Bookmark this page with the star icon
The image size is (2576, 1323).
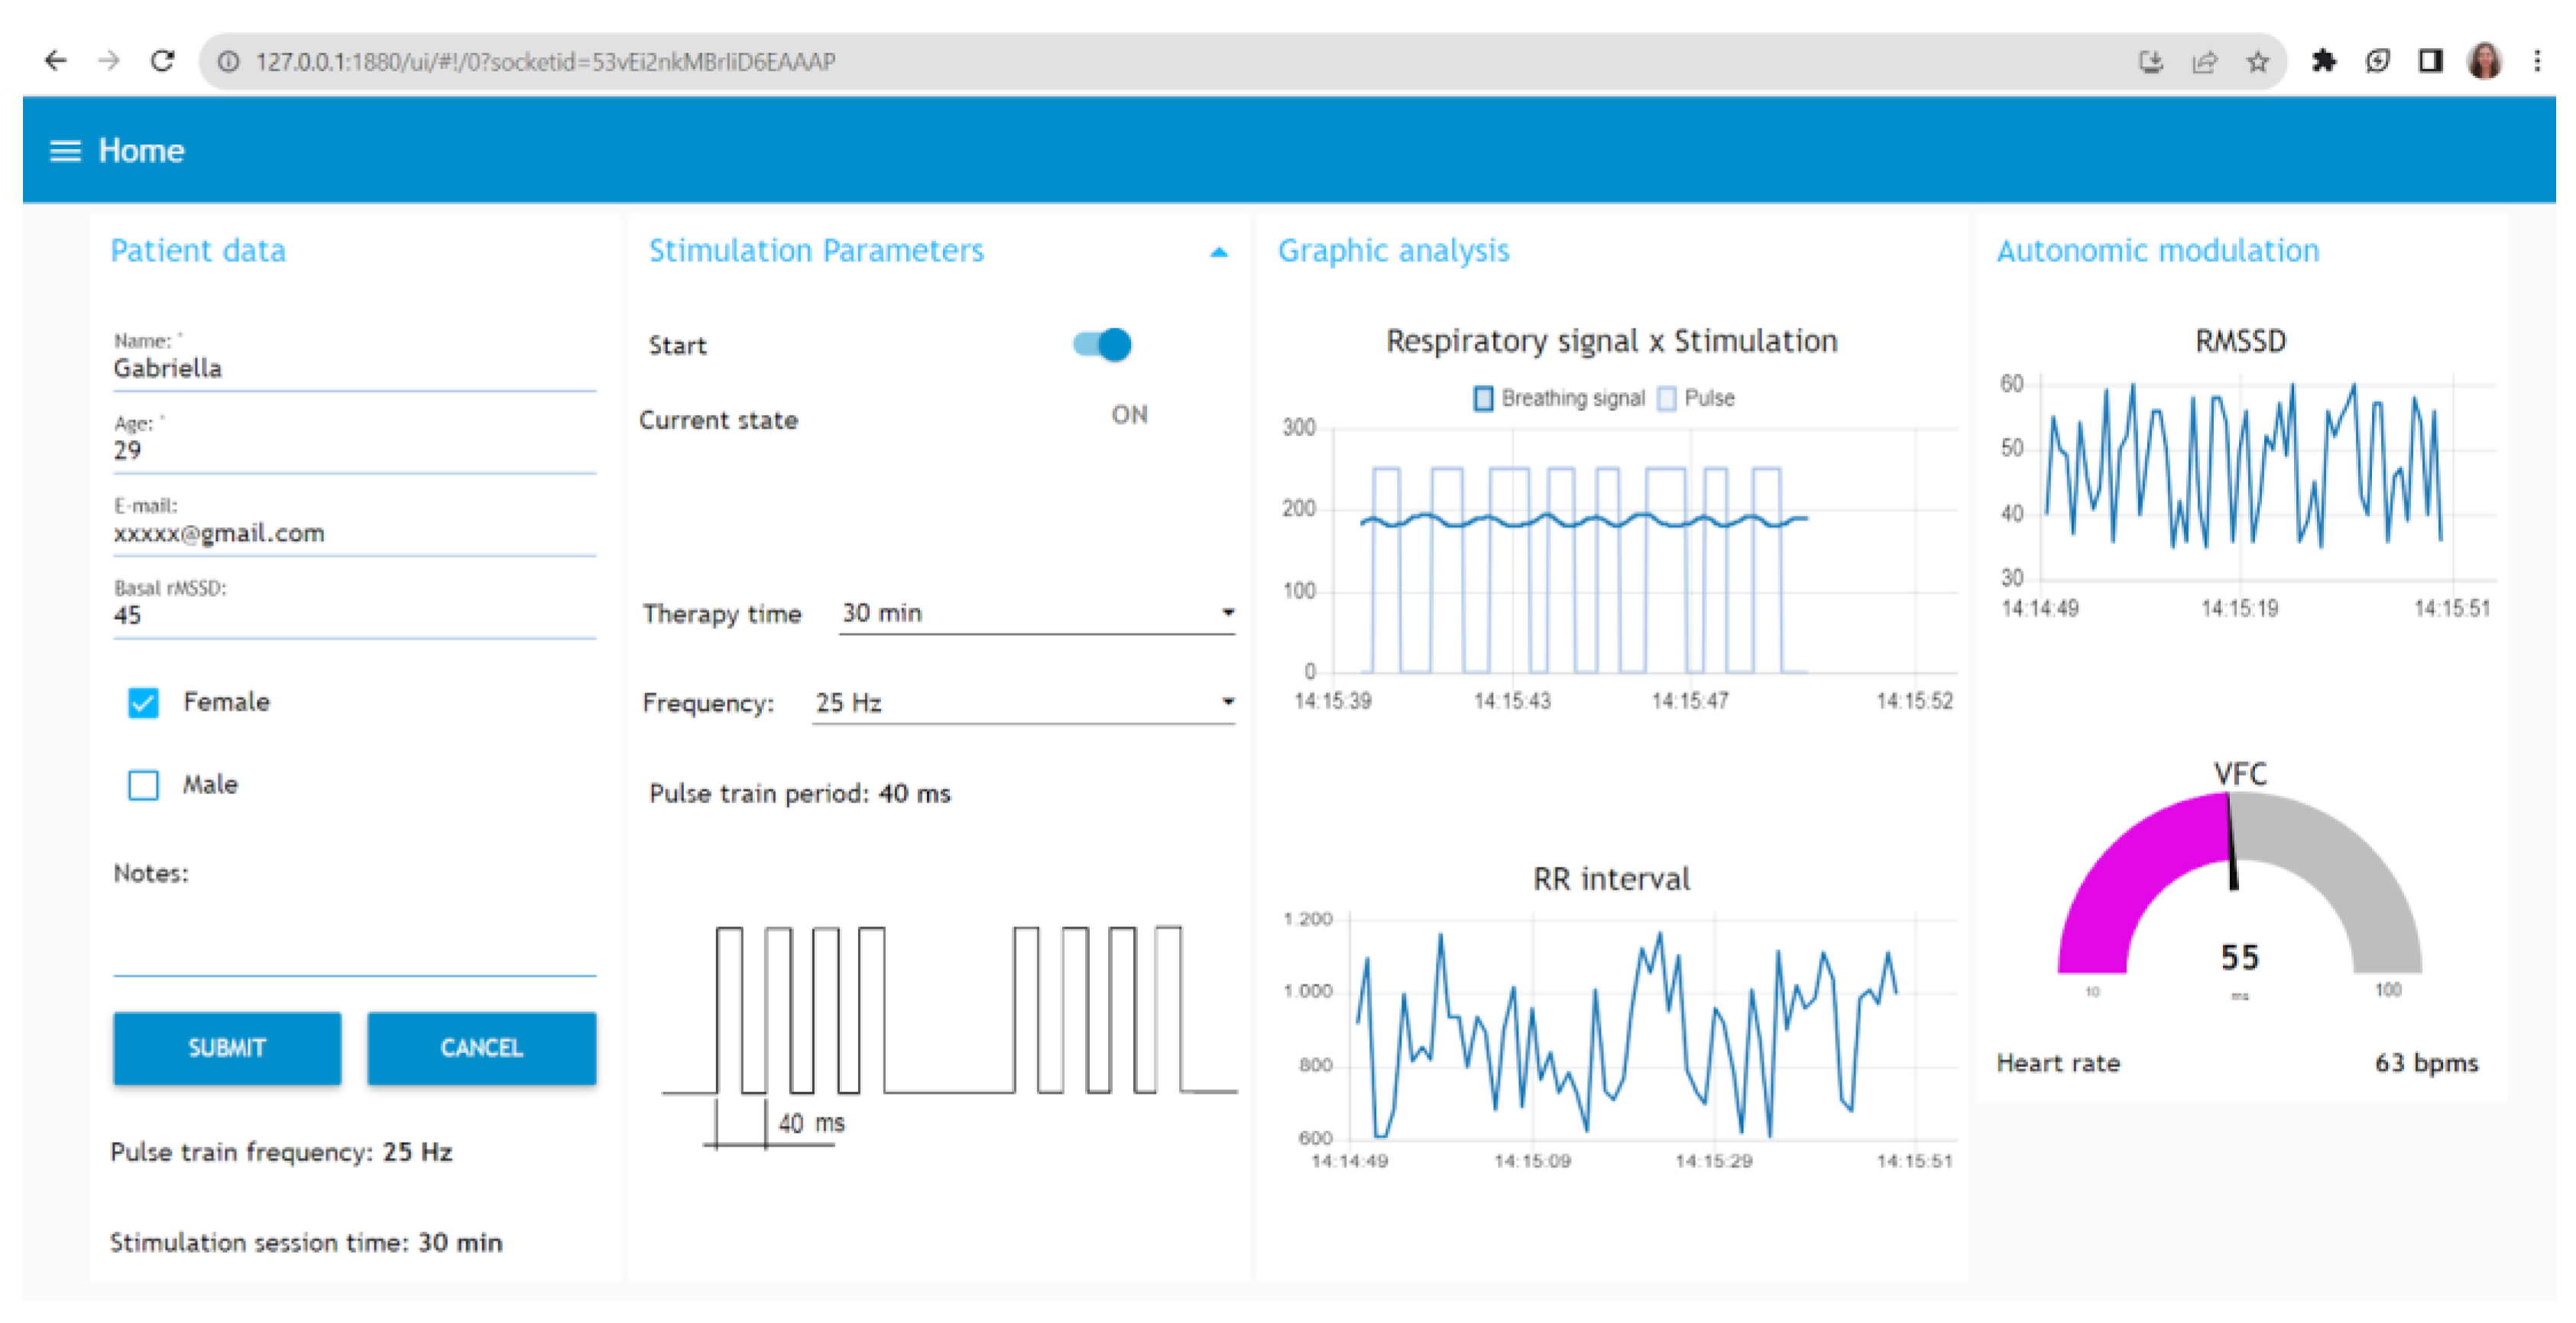2257,62
